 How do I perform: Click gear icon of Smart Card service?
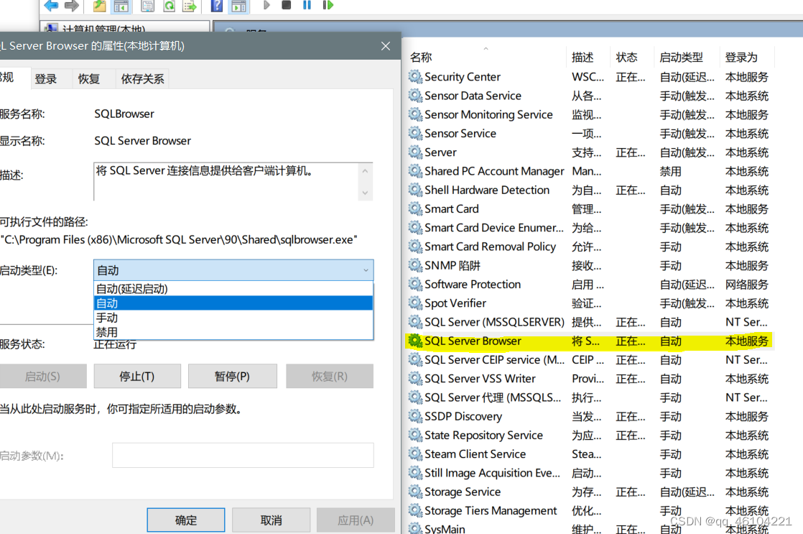tap(415, 209)
